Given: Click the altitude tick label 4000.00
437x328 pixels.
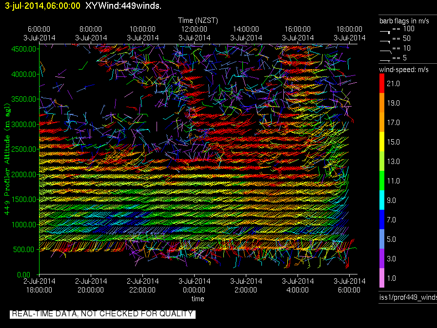Looking at the screenshot, I should 24,74.
